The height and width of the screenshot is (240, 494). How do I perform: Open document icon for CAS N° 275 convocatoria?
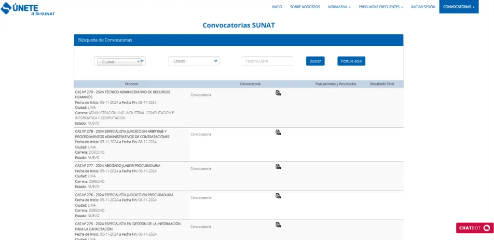tap(278, 225)
